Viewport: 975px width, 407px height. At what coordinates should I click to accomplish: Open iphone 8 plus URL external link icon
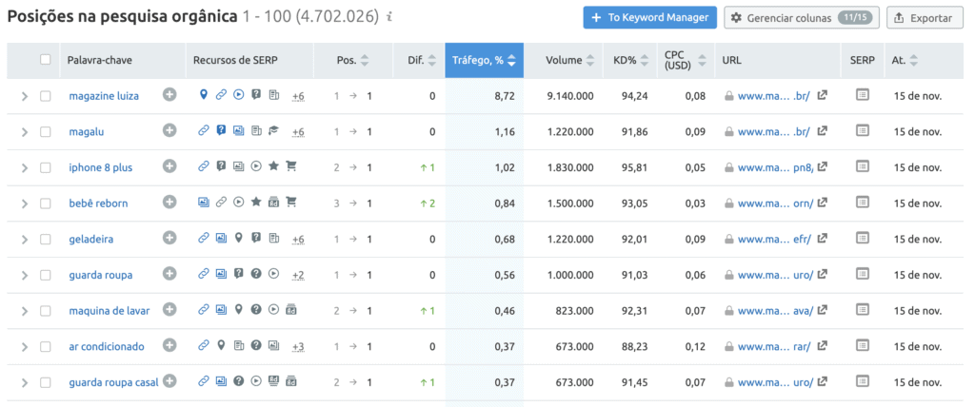click(822, 167)
